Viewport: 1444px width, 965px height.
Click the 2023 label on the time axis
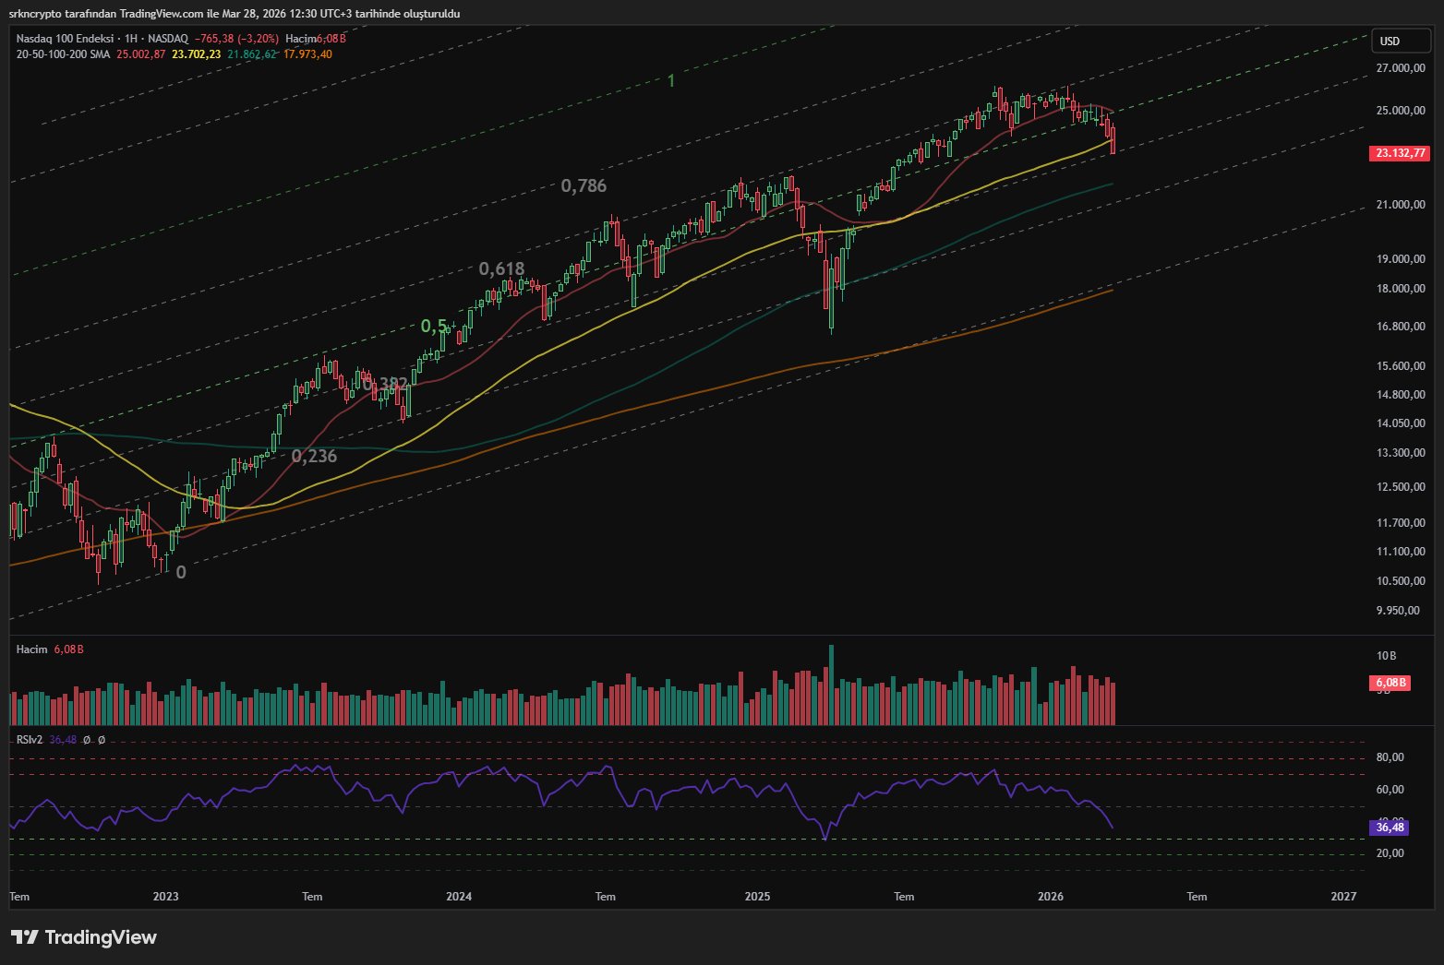166,897
